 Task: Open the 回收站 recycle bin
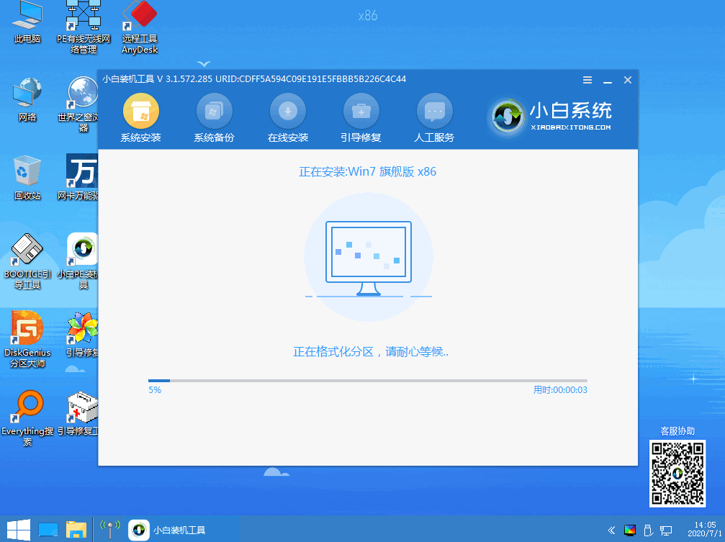click(27, 171)
